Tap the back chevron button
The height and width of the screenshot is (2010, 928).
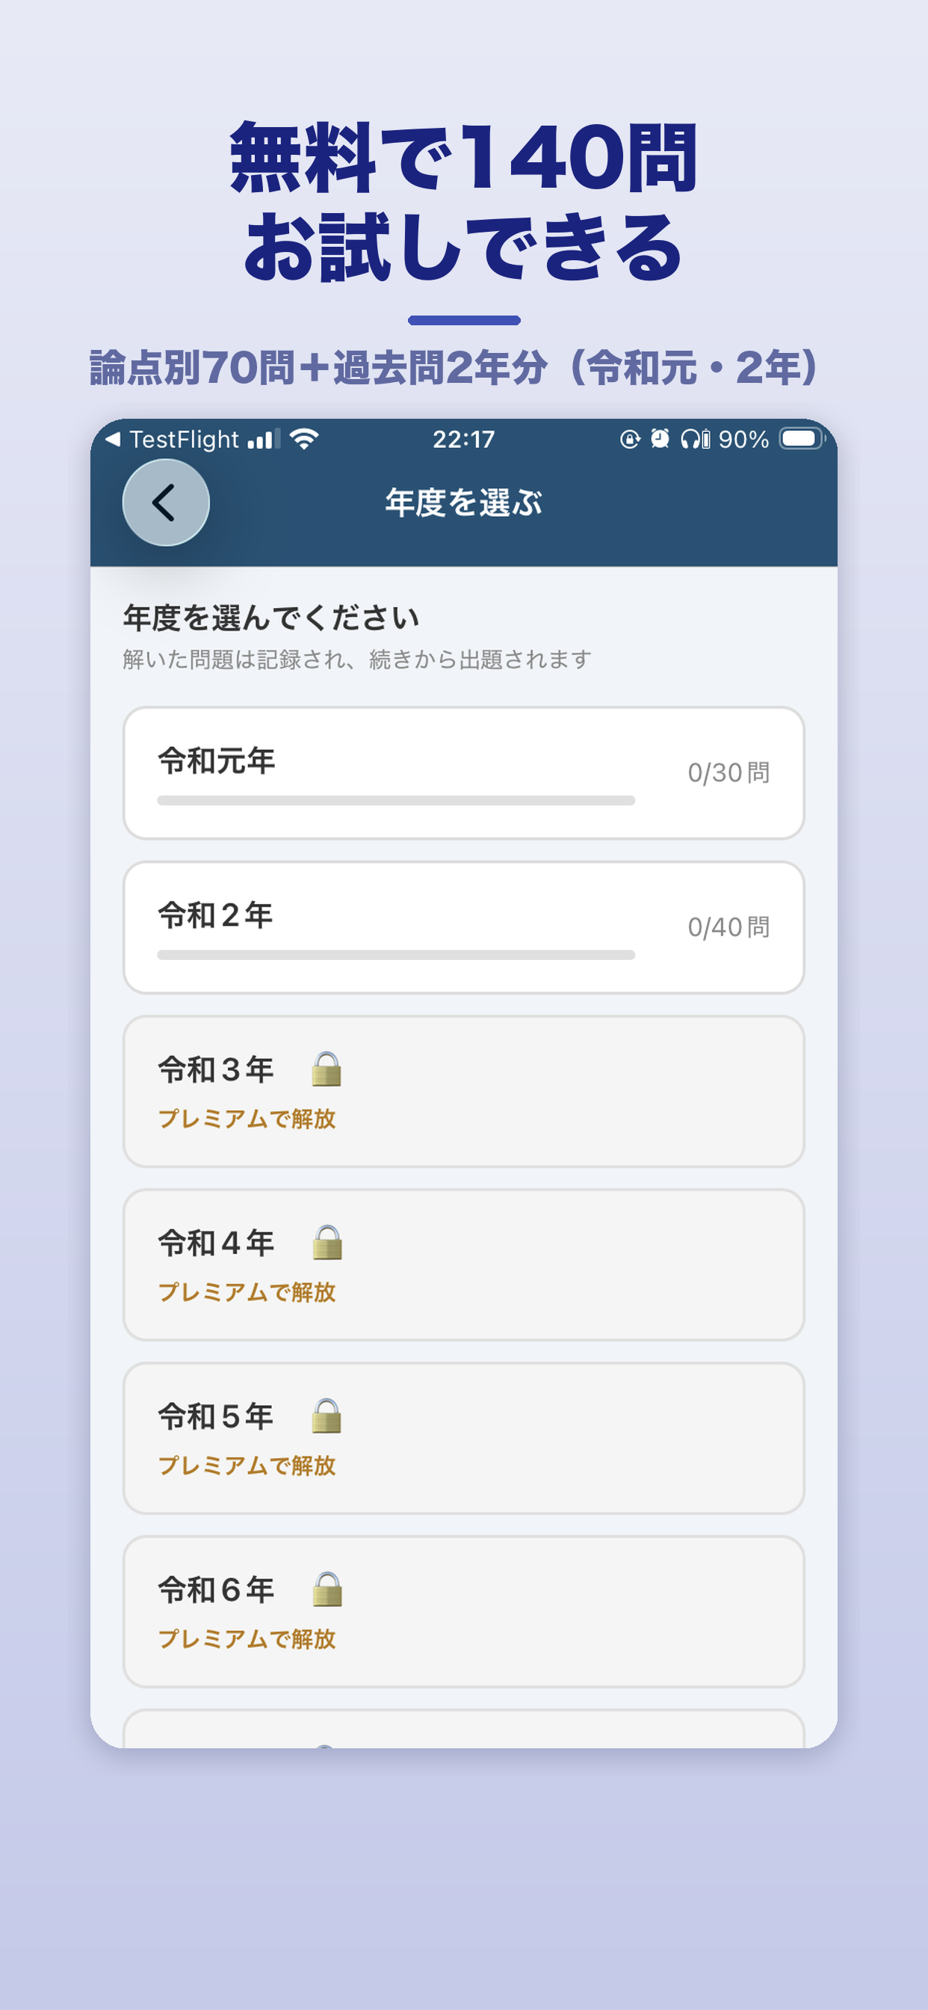pyautogui.click(x=165, y=502)
